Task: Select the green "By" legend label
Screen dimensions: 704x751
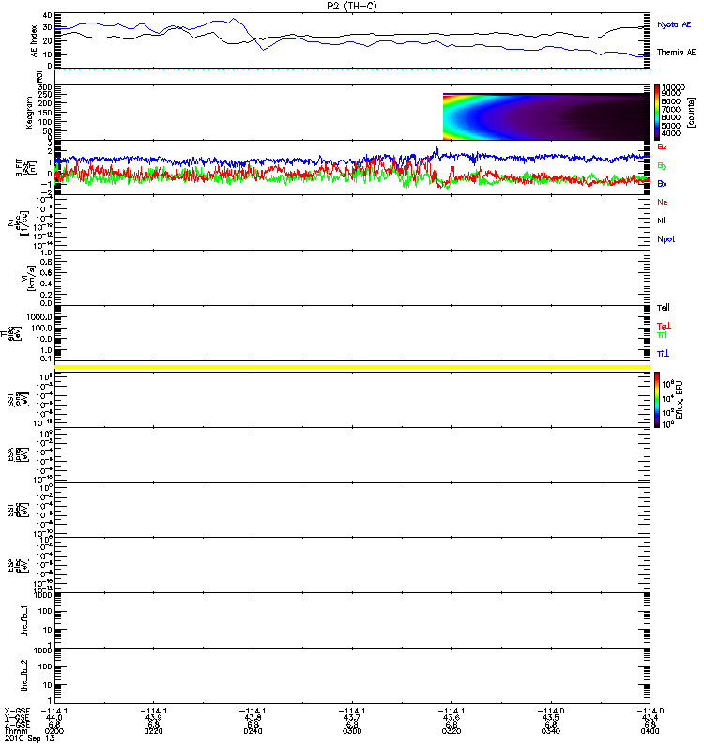Action: tap(662, 166)
